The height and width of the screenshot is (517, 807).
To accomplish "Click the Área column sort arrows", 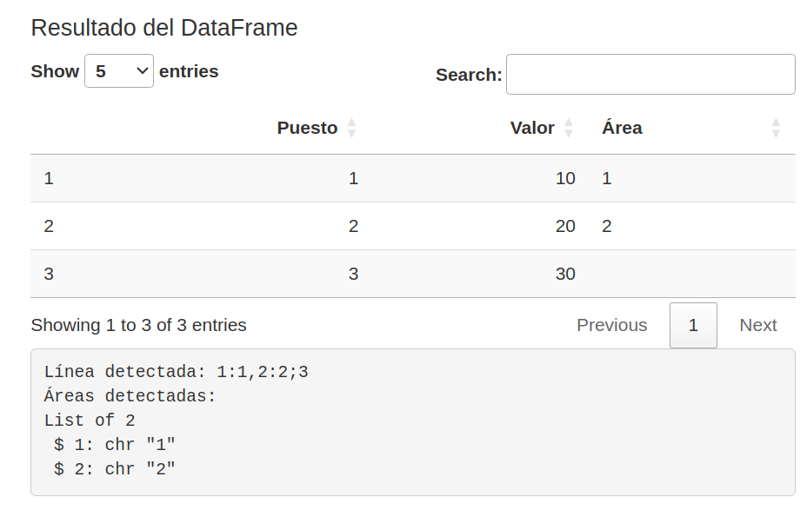I will 776,129.
